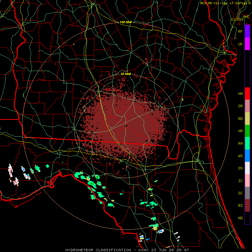The image size is (252, 252).
Task: Click the ND black legend swatch
Action: coord(247,218)
